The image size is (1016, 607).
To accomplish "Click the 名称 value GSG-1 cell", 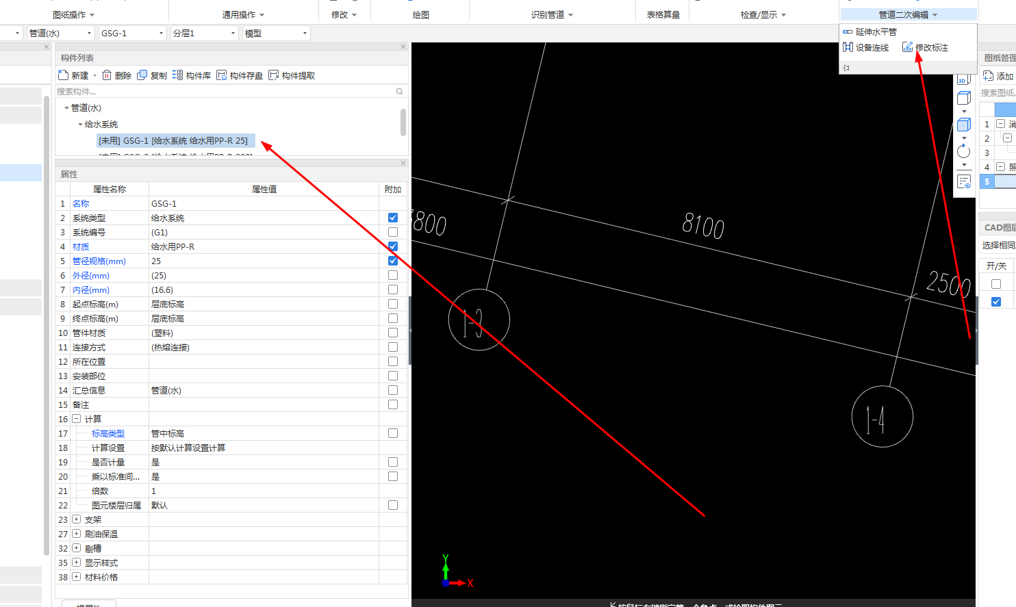I will coord(264,203).
